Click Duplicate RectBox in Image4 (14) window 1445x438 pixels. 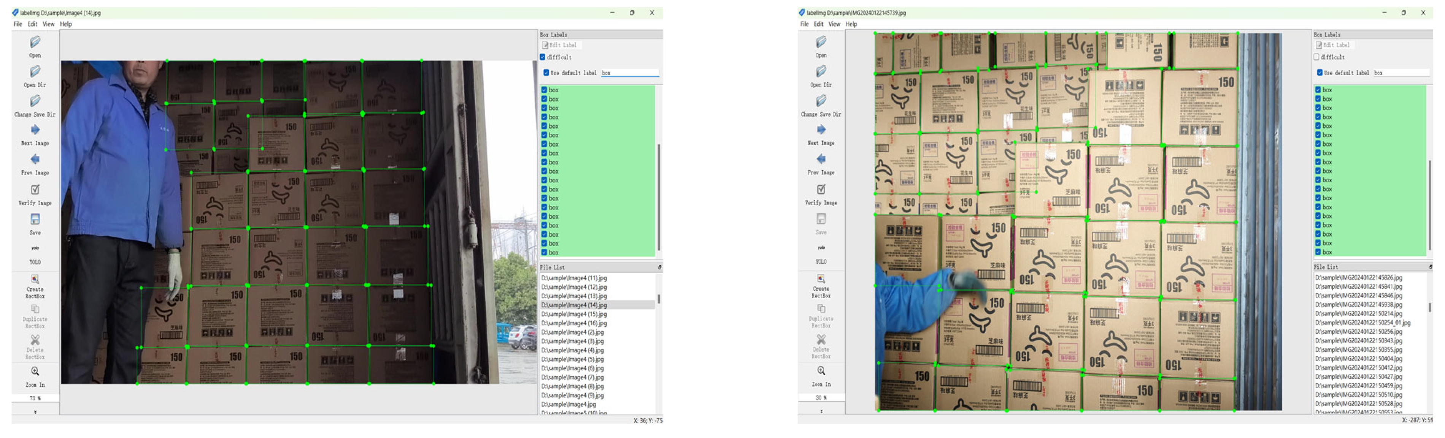[x=35, y=309]
